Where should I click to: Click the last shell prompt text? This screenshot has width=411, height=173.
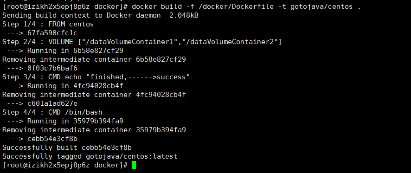(65, 165)
